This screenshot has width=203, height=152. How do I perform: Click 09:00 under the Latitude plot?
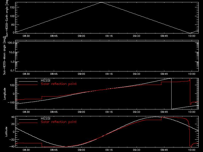(81, 150)
